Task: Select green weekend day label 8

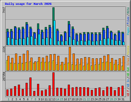Action: pyautogui.click(x=35, y=99)
